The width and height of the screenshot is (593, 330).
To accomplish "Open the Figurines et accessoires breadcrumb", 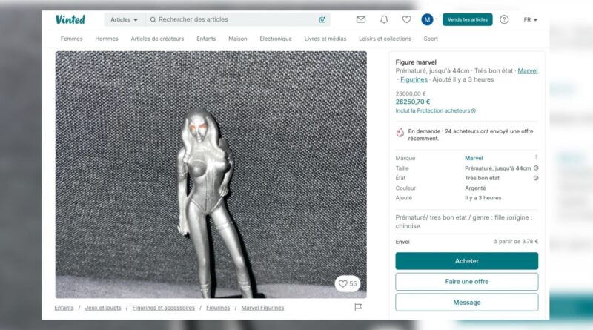I will [x=163, y=308].
